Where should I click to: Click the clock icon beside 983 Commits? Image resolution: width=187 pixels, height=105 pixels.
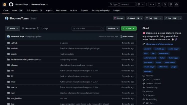pyautogui.click(x=121, y=36)
